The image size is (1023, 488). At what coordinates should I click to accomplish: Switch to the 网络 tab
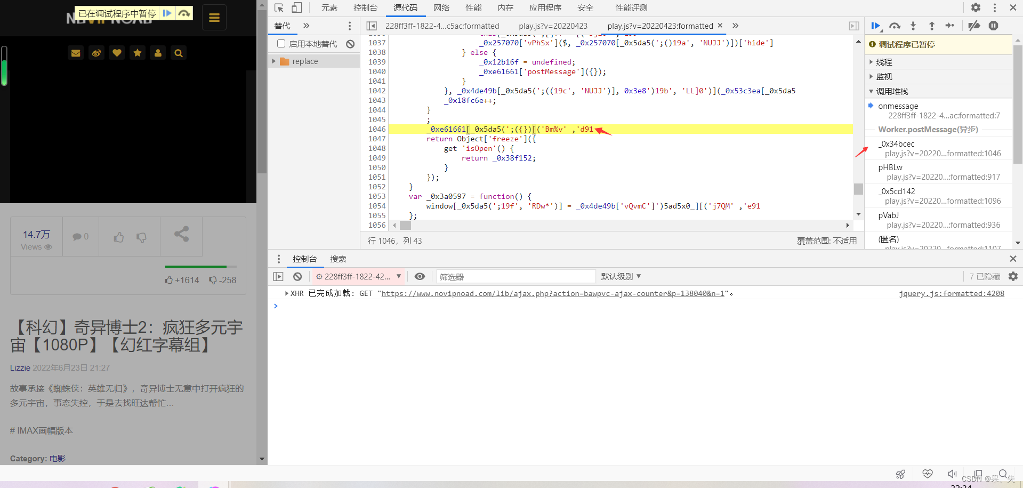pos(441,7)
